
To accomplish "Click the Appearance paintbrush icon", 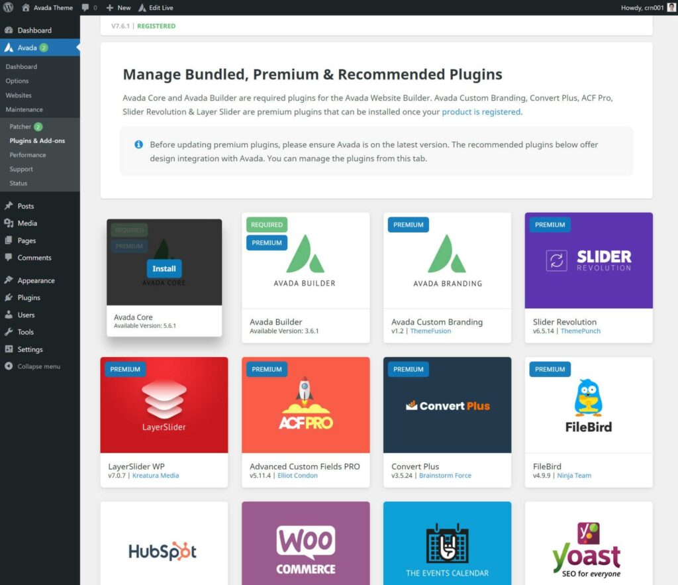I will [x=9, y=280].
